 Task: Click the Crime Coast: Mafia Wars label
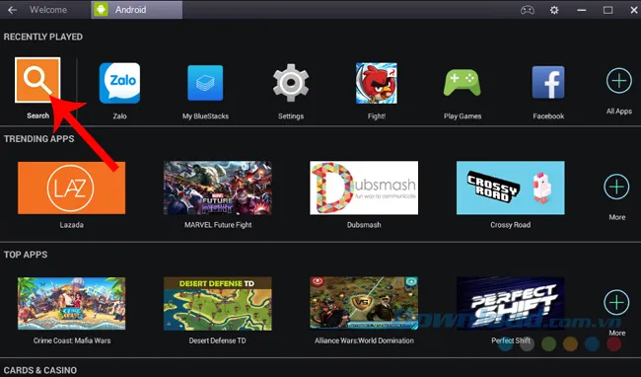[x=72, y=340]
